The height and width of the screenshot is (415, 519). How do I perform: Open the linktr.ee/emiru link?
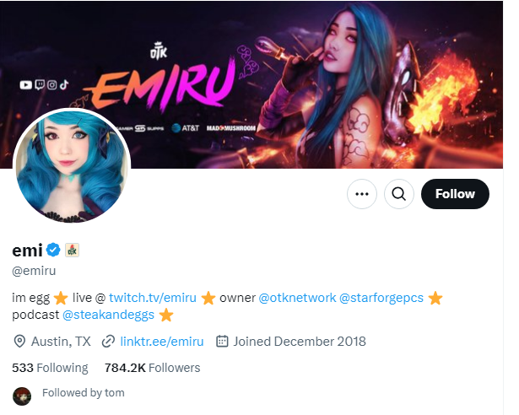162,342
